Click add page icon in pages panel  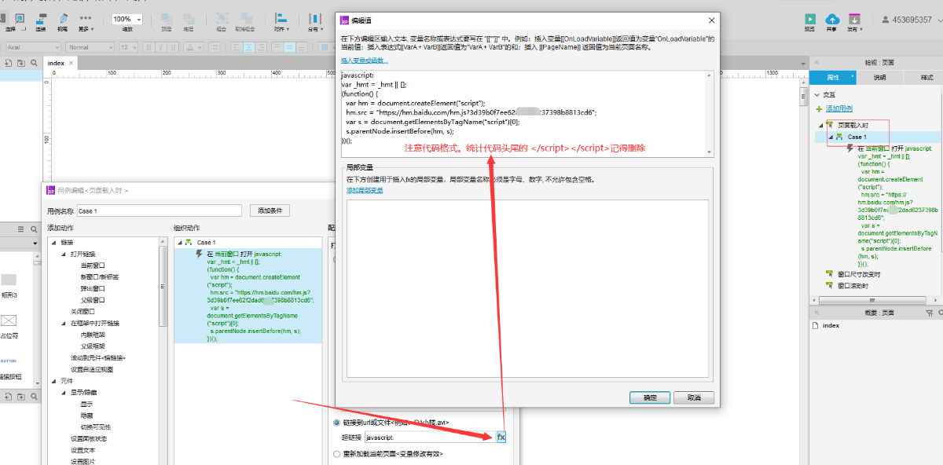coord(9,63)
